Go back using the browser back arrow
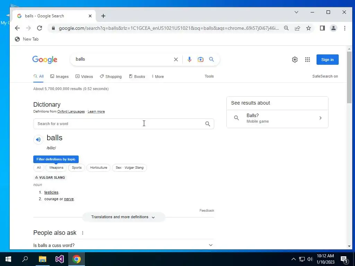The width and height of the screenshot is (355, 266). coord(17,28)
